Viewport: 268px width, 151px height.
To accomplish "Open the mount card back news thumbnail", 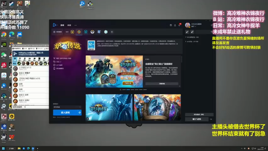I will point(157,107).
